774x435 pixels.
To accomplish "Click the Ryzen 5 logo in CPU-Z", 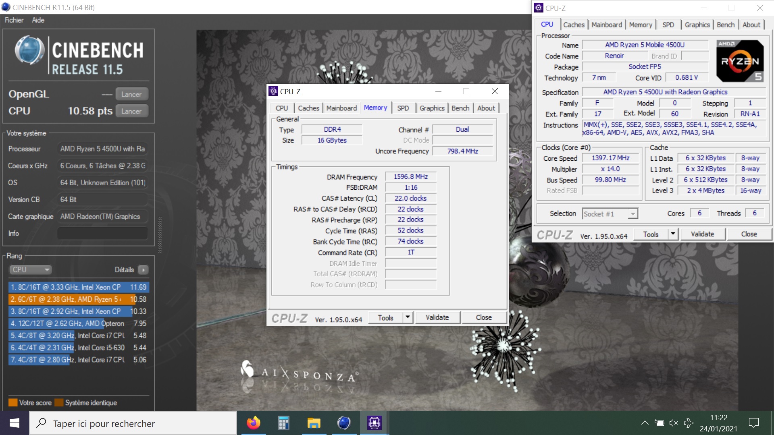I will coord(740,61).
